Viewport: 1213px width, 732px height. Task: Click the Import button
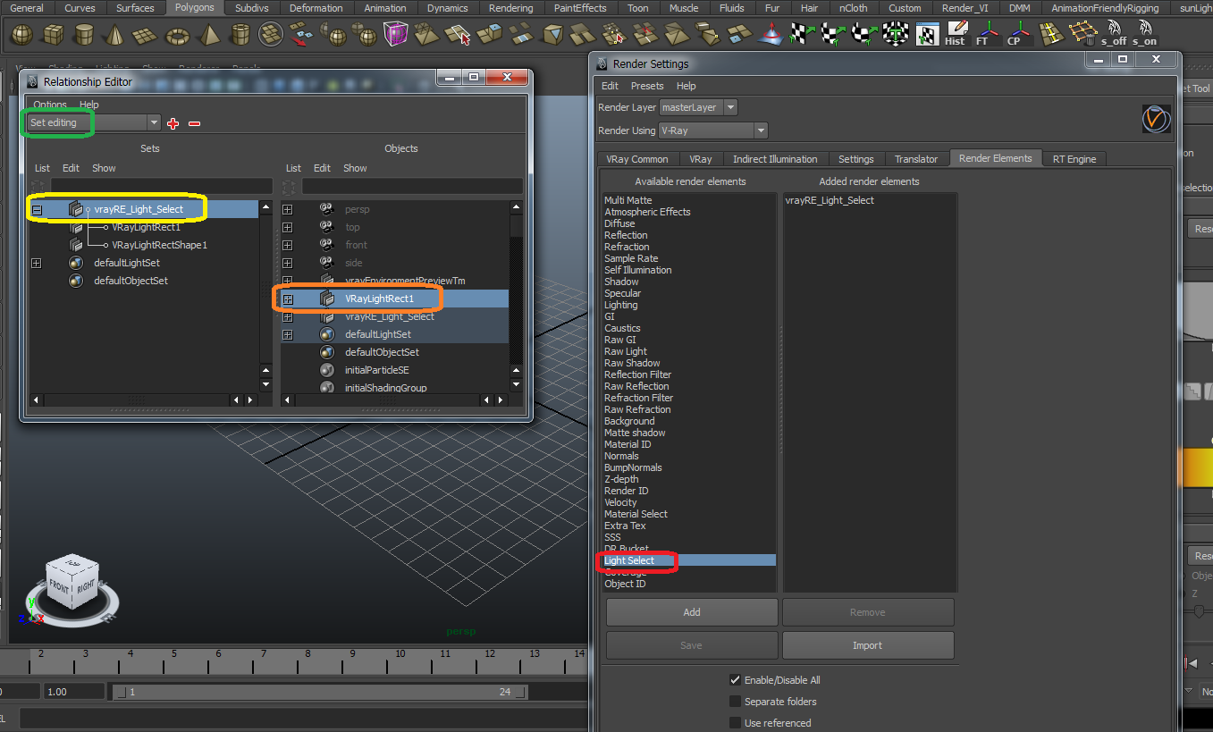867,645
